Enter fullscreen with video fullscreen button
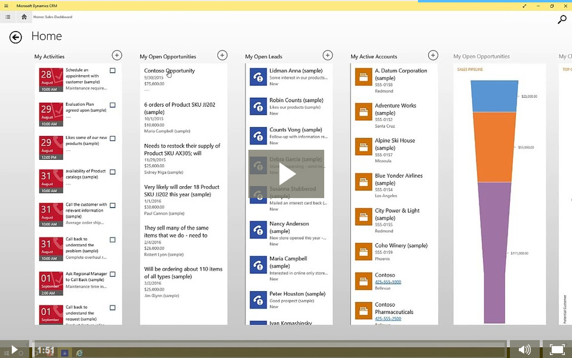Screen dimensions: 572x358 pyautogui.click(x=557, y=350)
